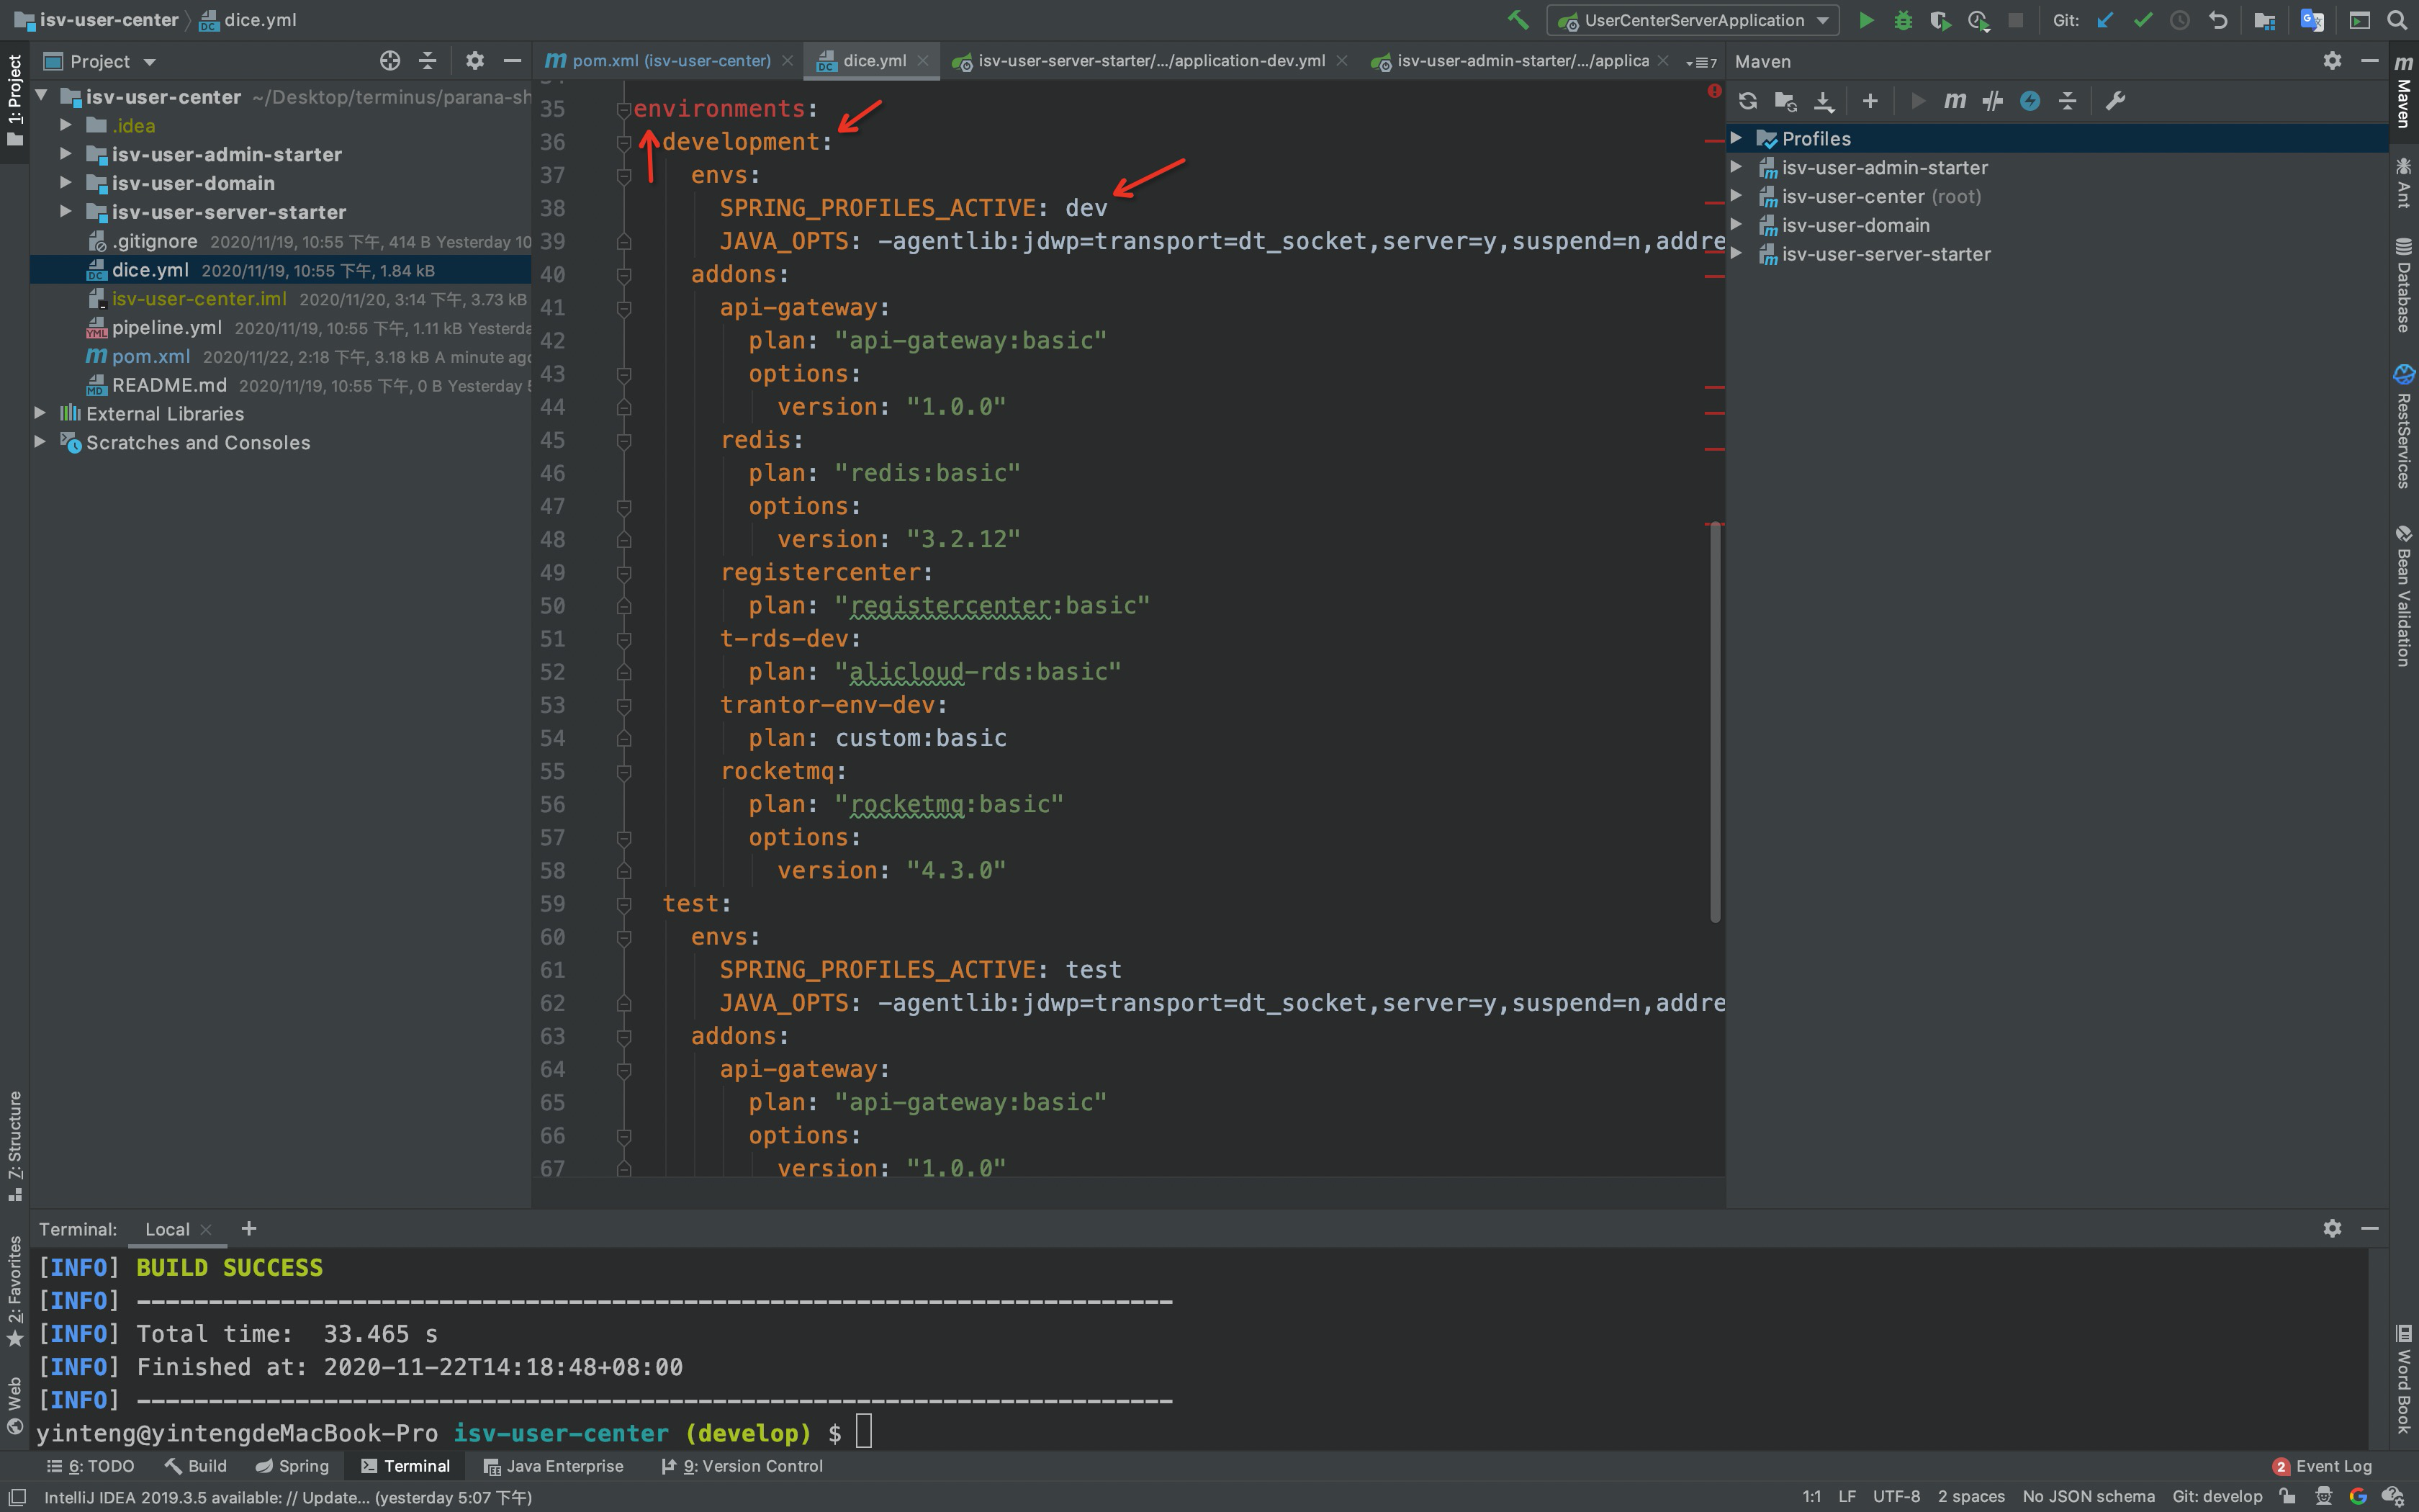
Task: Click Maven Download Sources icon
Action: pos(1823,101)
